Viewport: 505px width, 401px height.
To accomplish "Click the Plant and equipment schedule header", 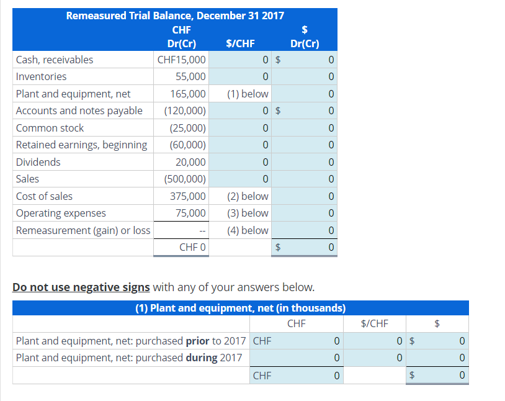I will click(x=241, y=307).
